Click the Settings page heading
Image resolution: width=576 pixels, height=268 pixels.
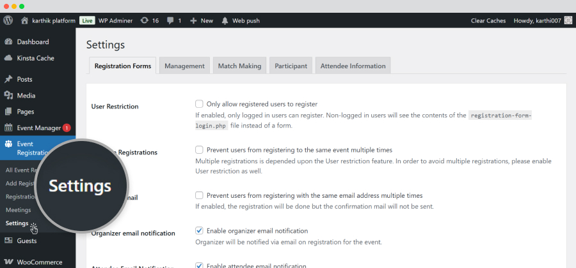coord(106,45)
